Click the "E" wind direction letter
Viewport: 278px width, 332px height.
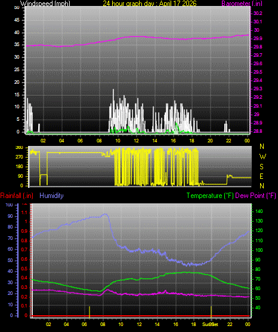tap(261, 176)
